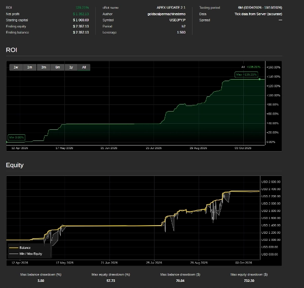304x288 pixels.
Task: Click the Starting capital value $1 000.00
Action: 81,20
